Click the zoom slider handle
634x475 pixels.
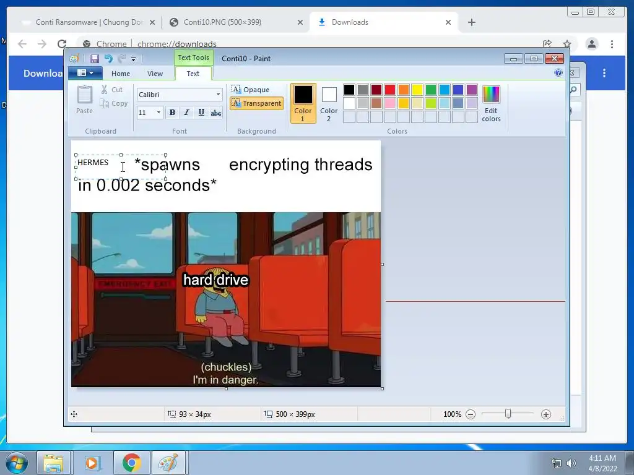click(x=508, y=414)
